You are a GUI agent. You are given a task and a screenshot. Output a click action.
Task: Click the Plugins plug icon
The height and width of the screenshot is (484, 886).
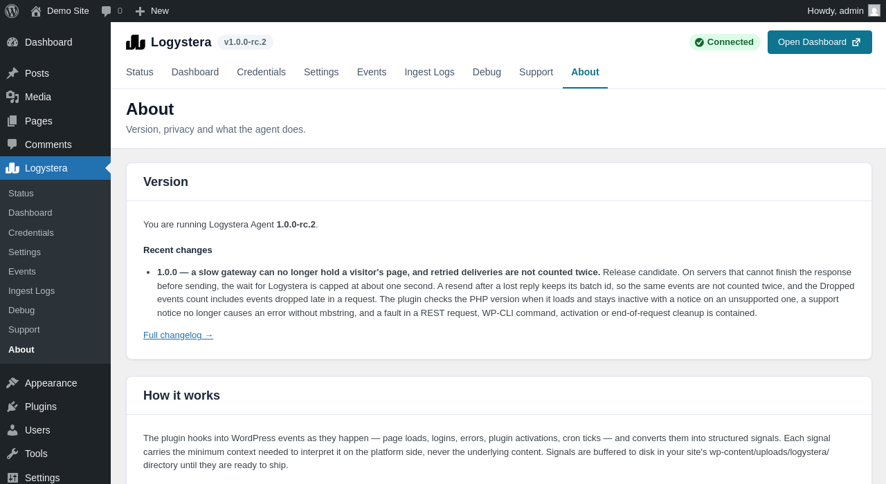[12, 407]
